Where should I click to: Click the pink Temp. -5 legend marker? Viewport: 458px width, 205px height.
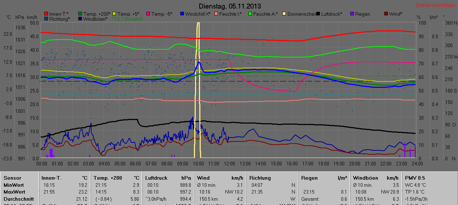(148, 14)
